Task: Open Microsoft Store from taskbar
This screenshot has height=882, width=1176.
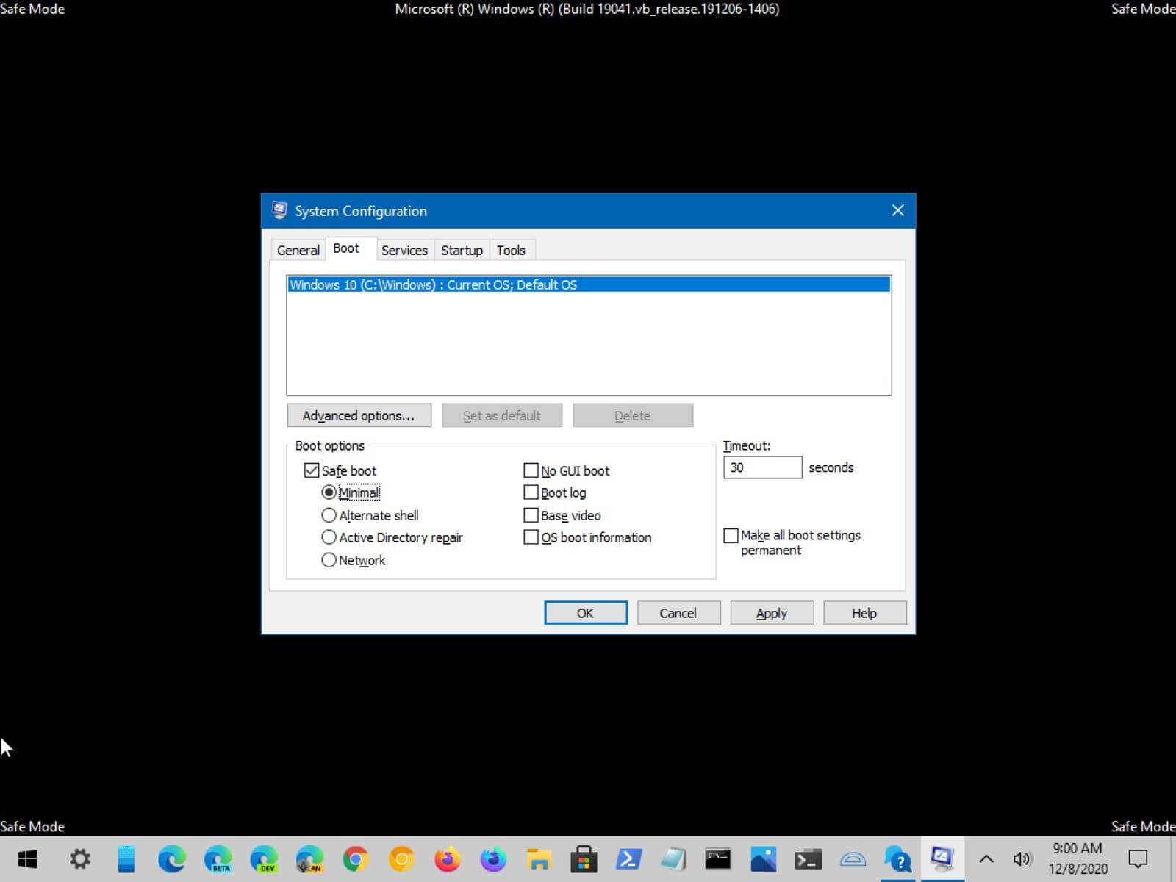Action: [x=584, y=858]
